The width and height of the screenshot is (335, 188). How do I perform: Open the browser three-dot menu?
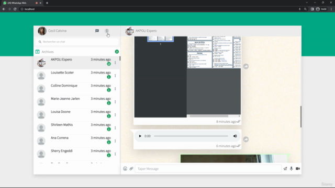click(331, 9)
